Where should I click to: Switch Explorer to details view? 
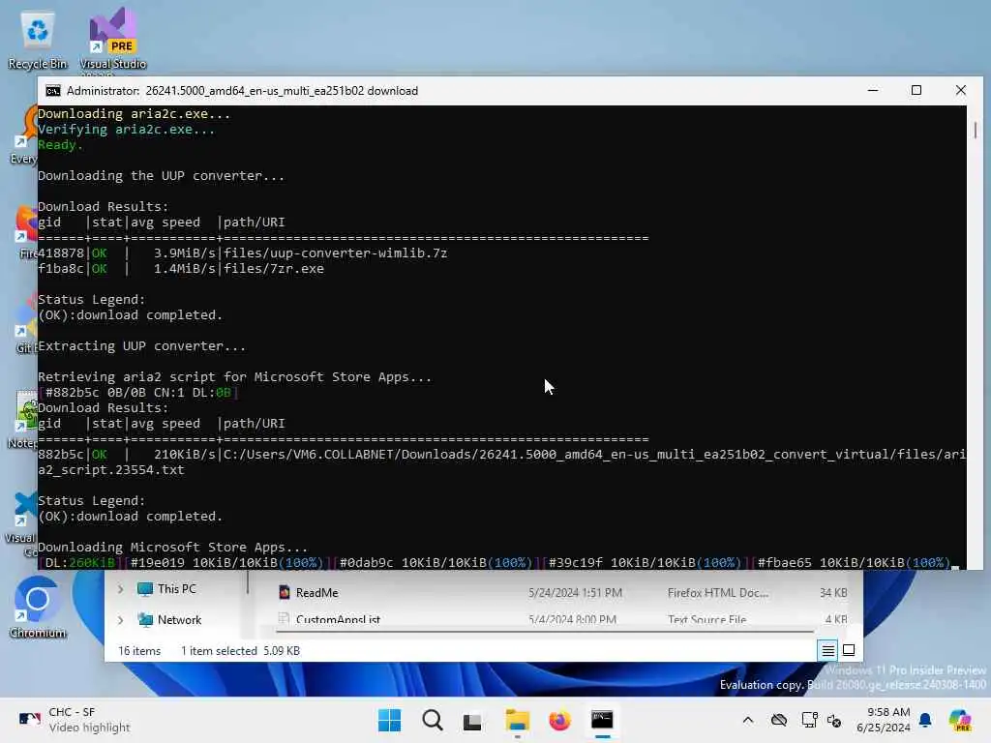point(828,650)
